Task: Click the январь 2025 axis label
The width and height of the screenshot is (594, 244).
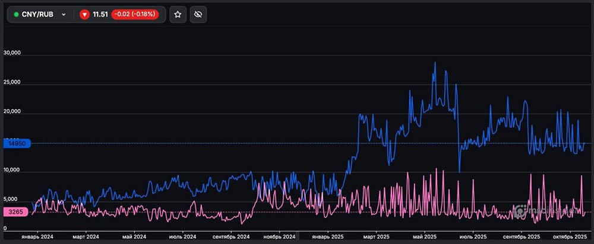Action: (328, 237)
